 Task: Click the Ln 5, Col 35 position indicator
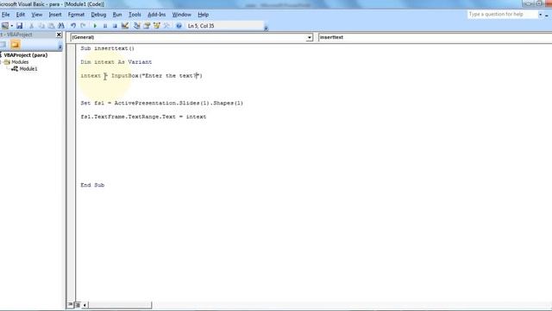point(201,26)
